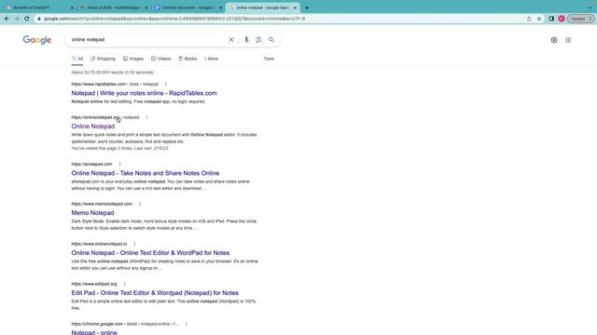Viewport: 597px width, 335px height.
Task: Switch to the Untitled document Google Docs tab
Action: [x=187, y=7]
